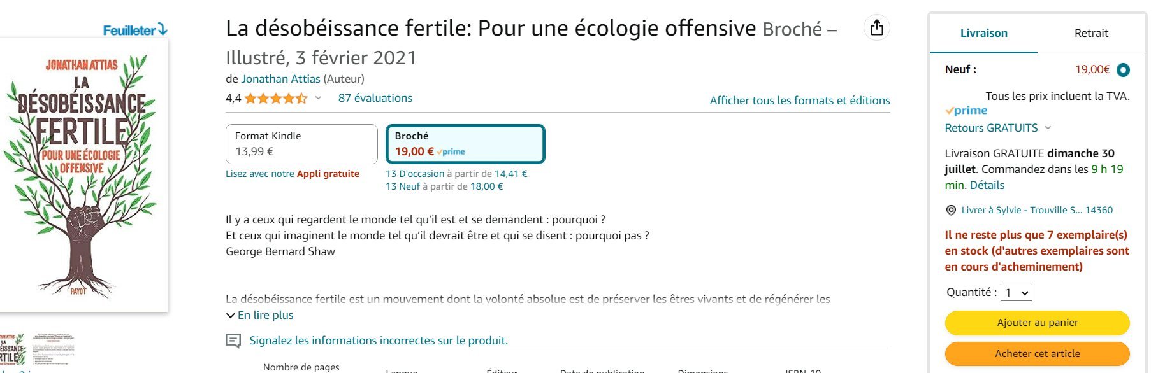
Task: Click the location pin delivery icon
Action: click(951, 210)
